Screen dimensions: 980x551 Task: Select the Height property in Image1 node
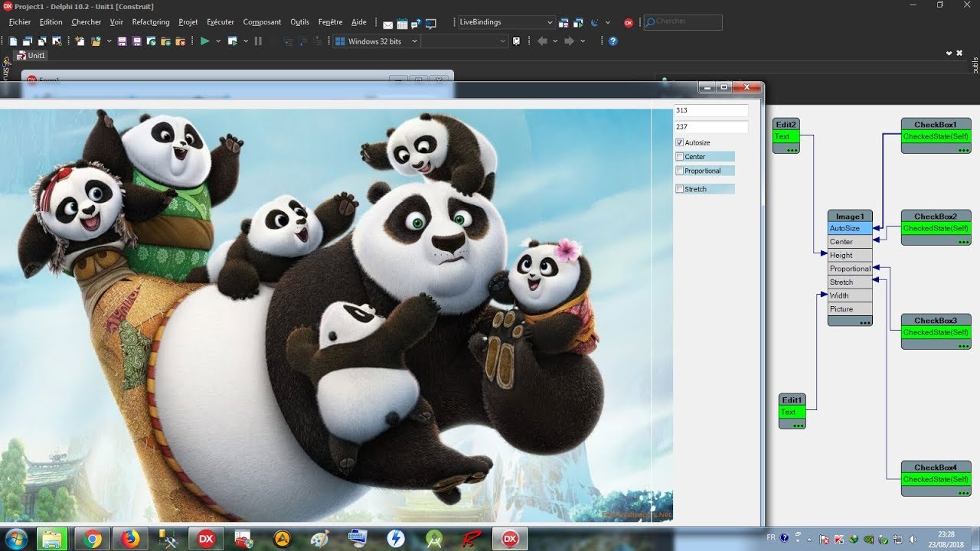(x=850, y=256)
